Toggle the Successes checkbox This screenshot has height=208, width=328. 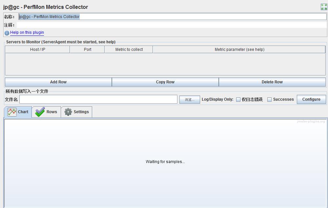click(269, 100)
